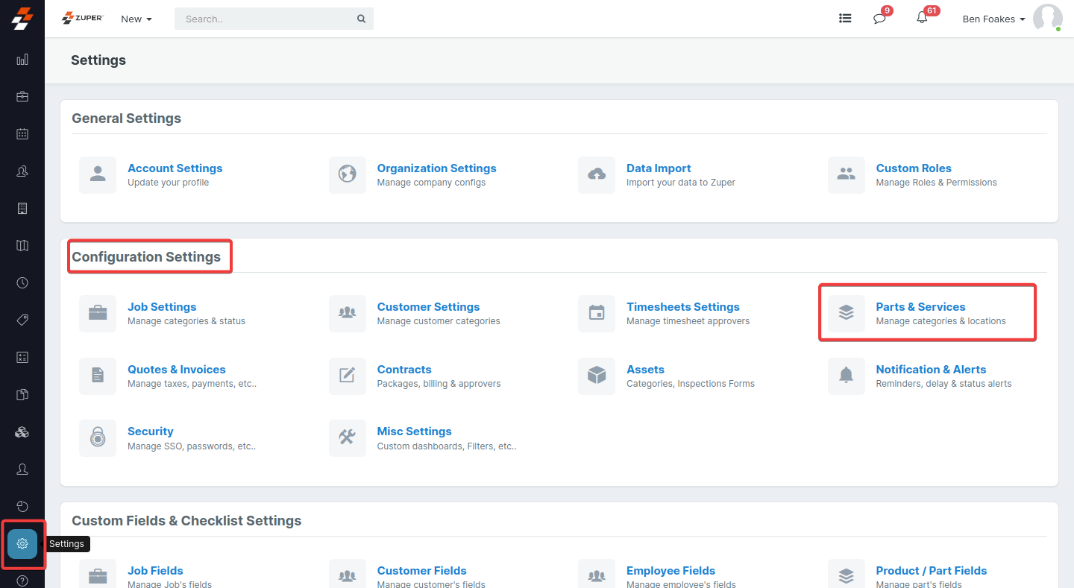Open Organization Settings
The image size is (1074, 588).
click(x=436, y=168)
